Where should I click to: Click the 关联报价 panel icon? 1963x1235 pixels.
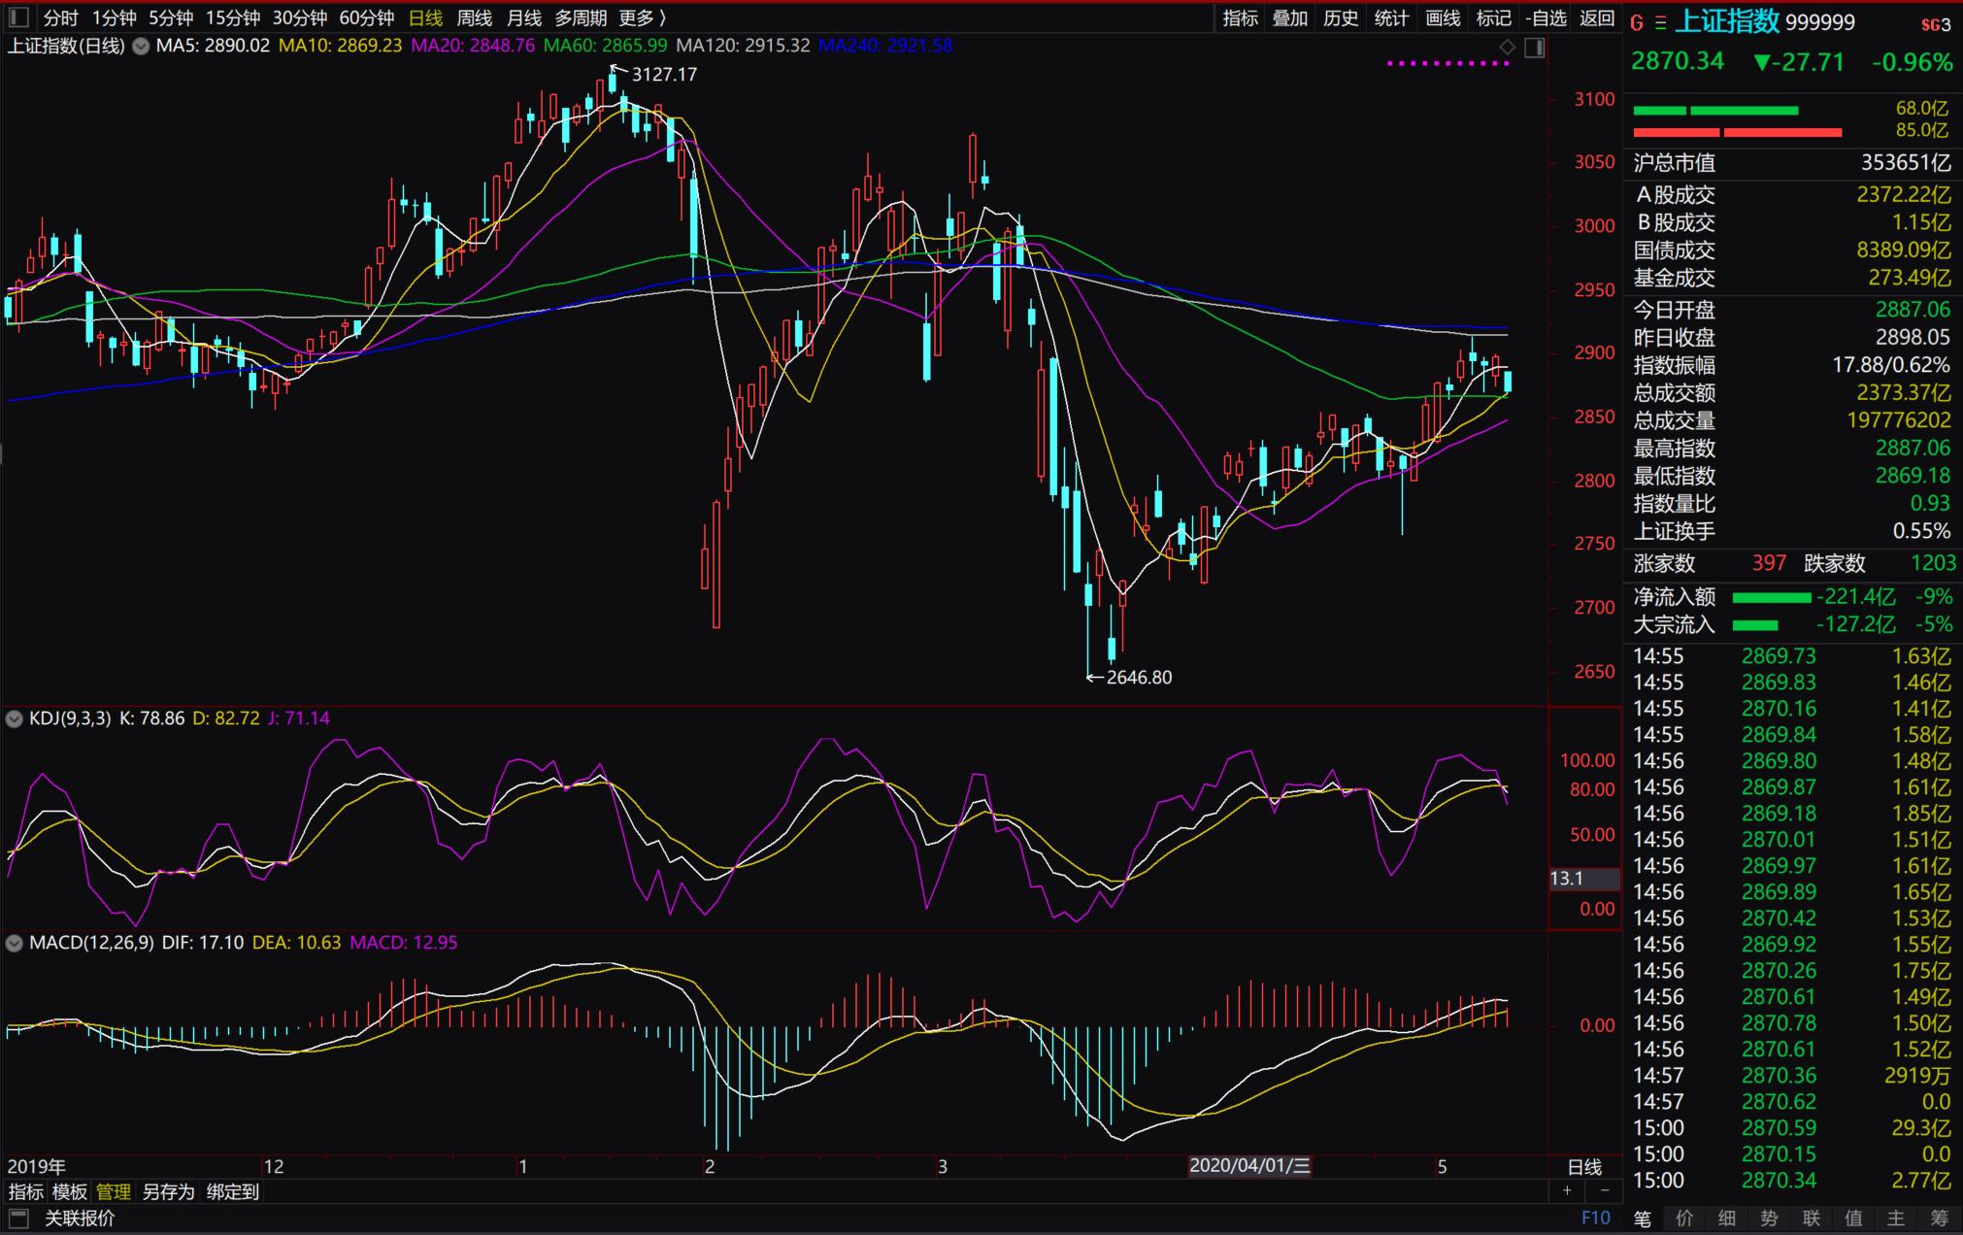tap(19, 1218)
